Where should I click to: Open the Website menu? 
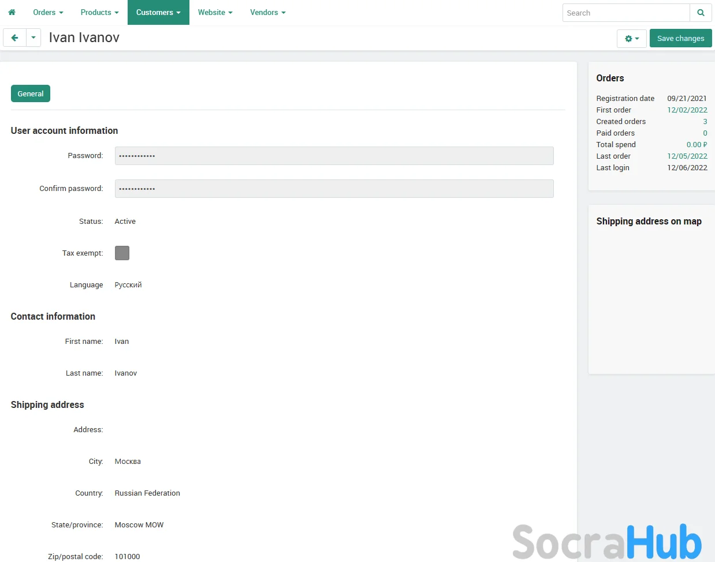215,12
